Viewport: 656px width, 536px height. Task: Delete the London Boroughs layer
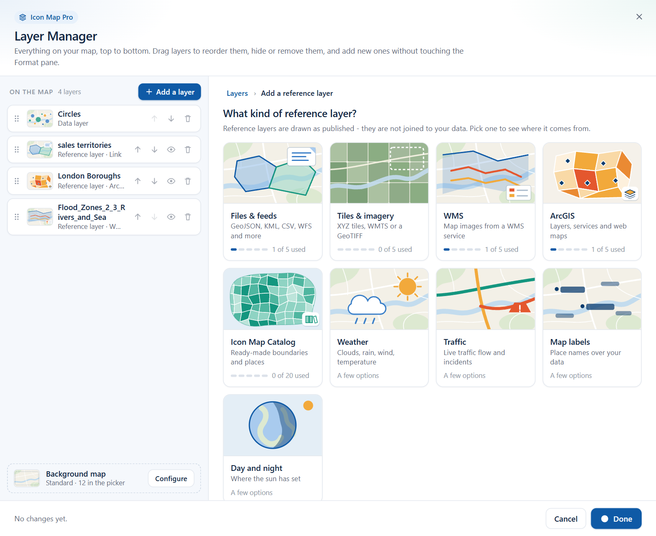click(188, 181)
